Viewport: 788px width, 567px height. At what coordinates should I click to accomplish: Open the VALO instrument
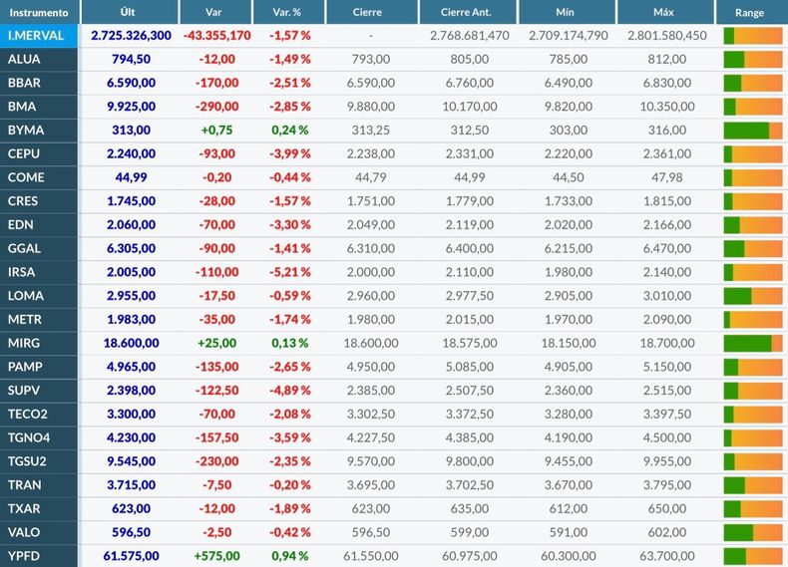point(39,532)
